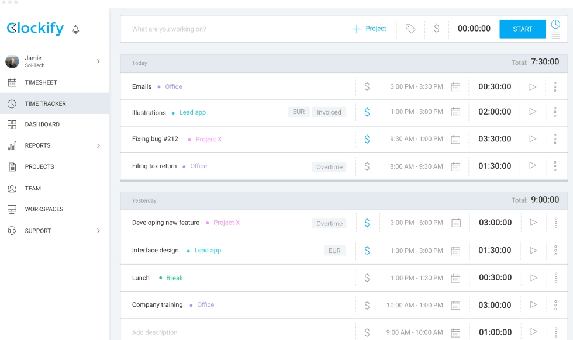Open options menu for Fixing bug #212

(555, 139)
